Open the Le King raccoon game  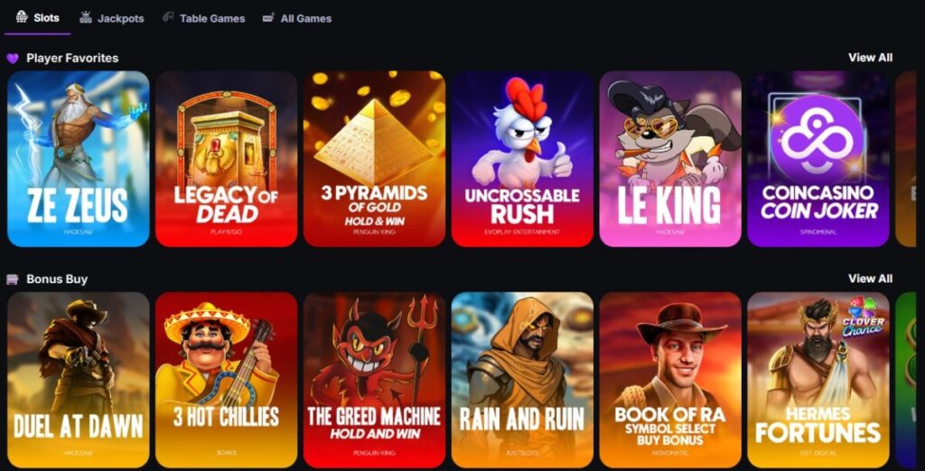click(670, 159)
